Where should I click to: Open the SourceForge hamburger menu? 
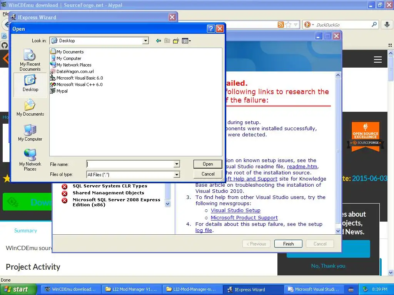point(378,60)
